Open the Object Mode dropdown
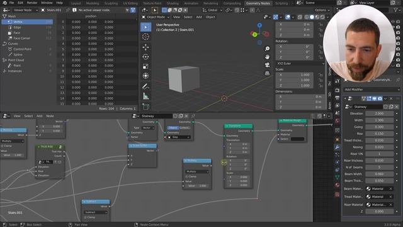This screenshot has width=403, height=227. tap(156, 17)
